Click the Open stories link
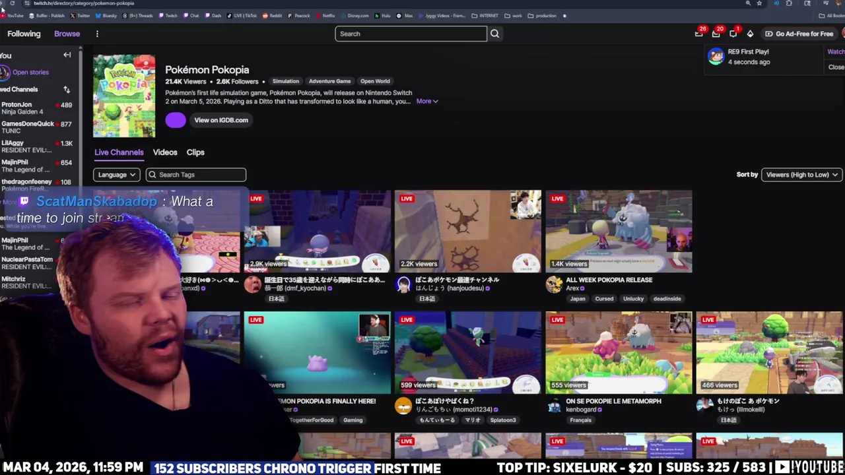The width and height of the screenshot is (845, 475). pyautogui.click(x=30, y=73)
